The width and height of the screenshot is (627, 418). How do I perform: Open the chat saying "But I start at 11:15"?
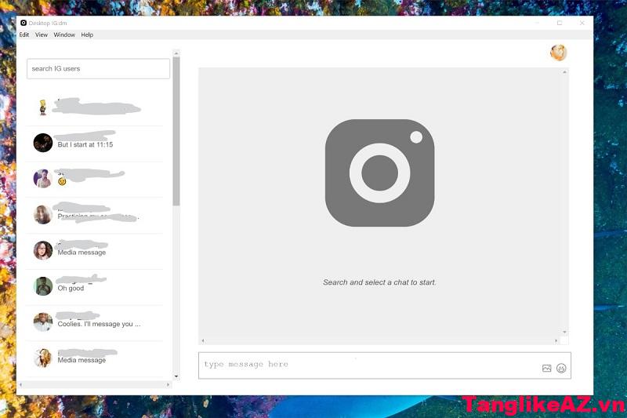click(x=94, y=143)
